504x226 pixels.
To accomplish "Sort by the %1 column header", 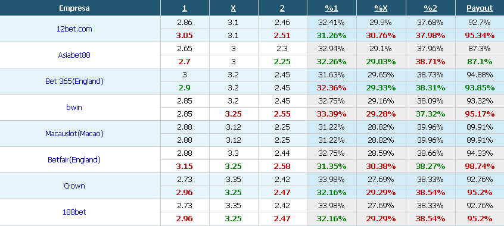I will coord(331,8).
